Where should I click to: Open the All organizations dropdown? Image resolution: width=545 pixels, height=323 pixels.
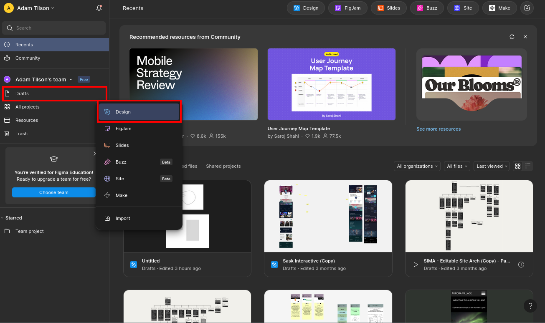417,166
